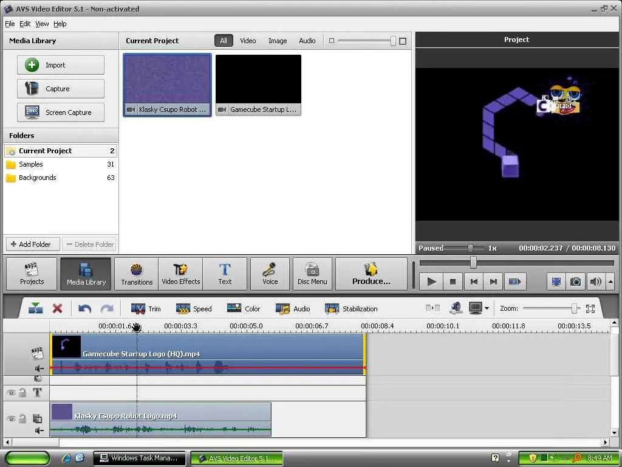Screen dimensions: 622x467
Task: Adjust the playback speed slider
Action: [x=470, y=248]
